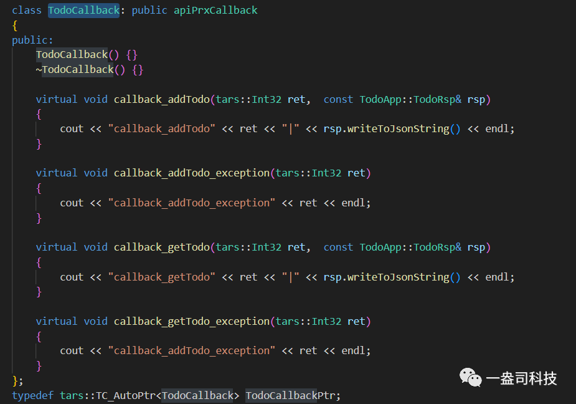Click 'const' in the callback_getTodo signature
Screen dimensions: 576x404
coord(338,248)
